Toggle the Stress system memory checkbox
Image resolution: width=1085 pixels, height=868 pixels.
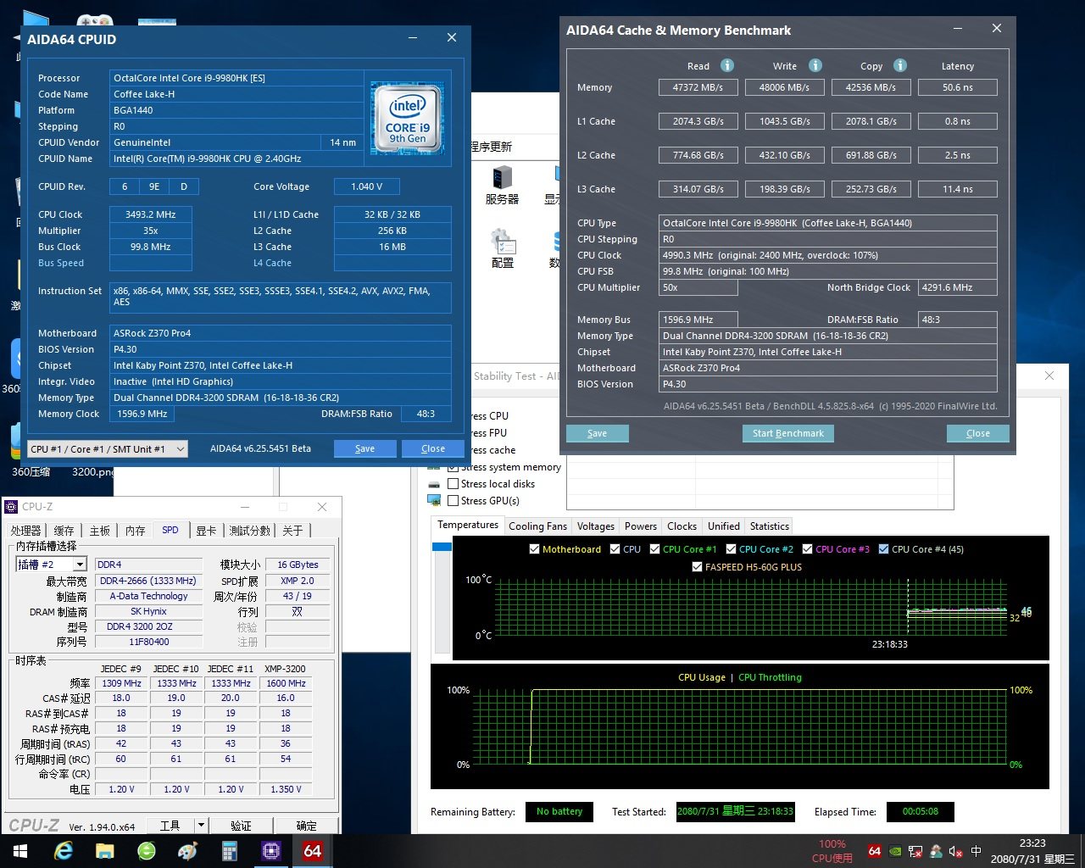[x=453, y=467]
